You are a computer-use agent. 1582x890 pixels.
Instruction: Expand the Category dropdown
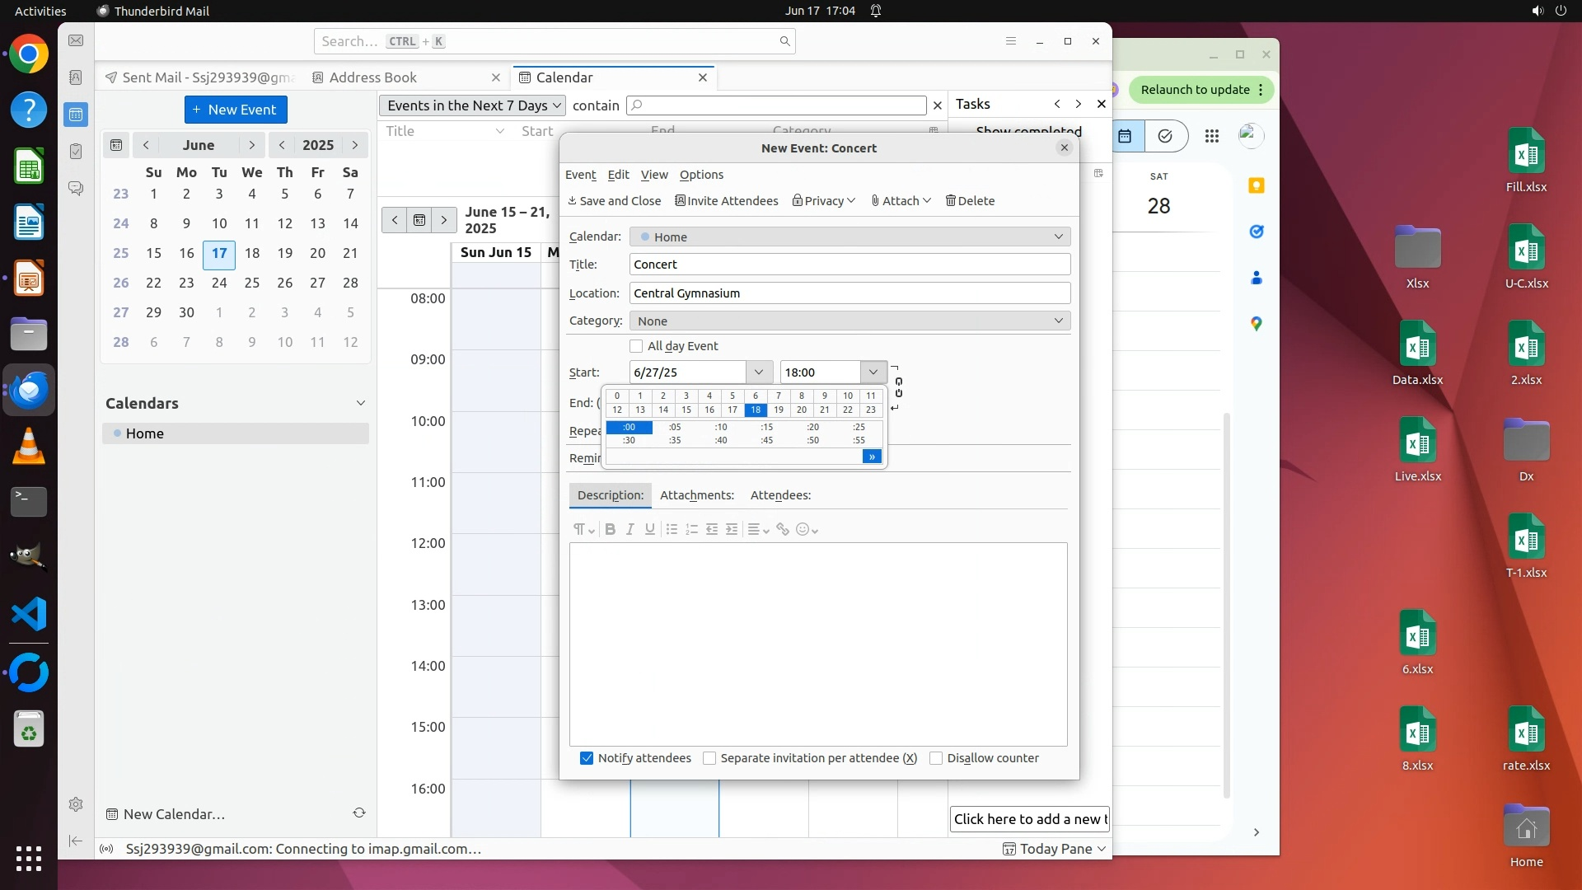pyautogui.click(x=849, y=321)
